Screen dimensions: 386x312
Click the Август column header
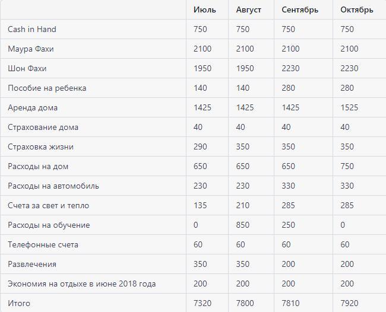tap(248, 9)
